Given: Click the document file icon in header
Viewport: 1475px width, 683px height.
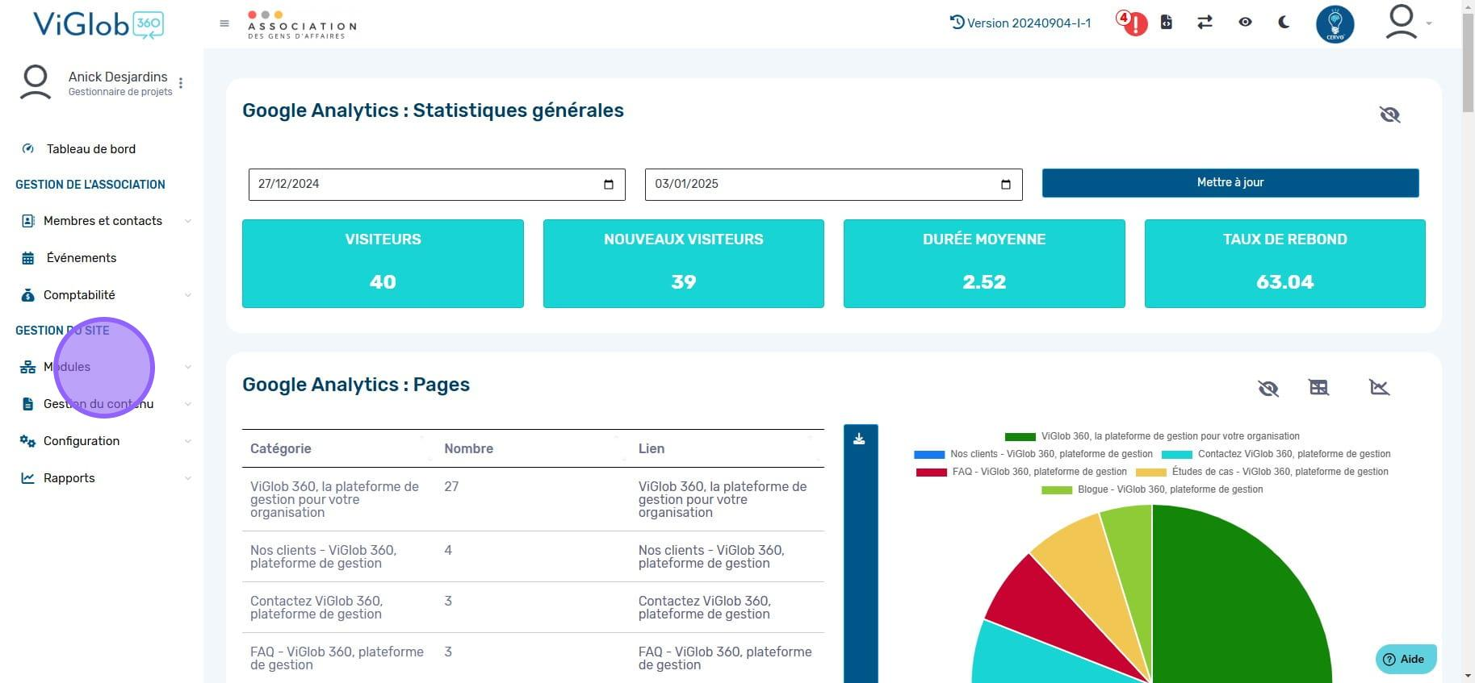Looking at the screenshot, I should 1166,23.
